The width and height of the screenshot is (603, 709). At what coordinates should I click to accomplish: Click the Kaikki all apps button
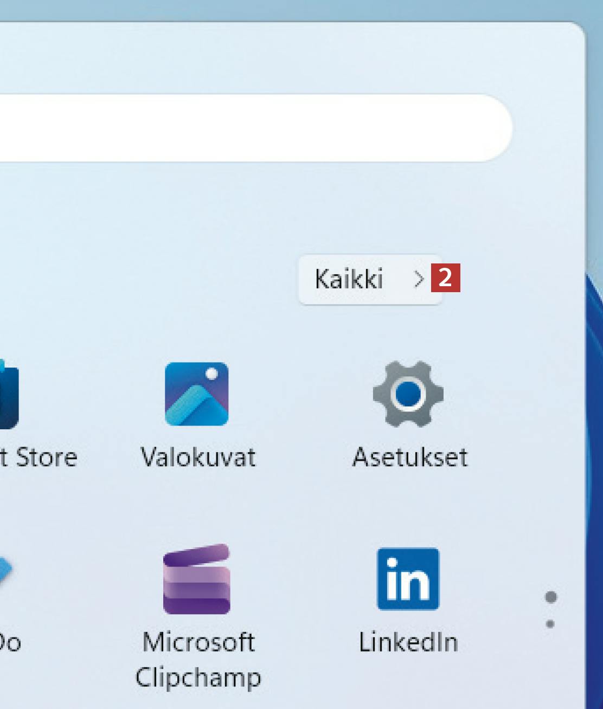click(370, 279)
